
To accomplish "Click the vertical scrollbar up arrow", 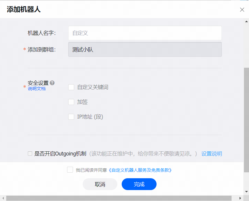I will click(246, 22).
